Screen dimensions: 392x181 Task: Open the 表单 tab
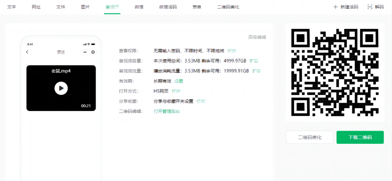click(x=197, y=7)
